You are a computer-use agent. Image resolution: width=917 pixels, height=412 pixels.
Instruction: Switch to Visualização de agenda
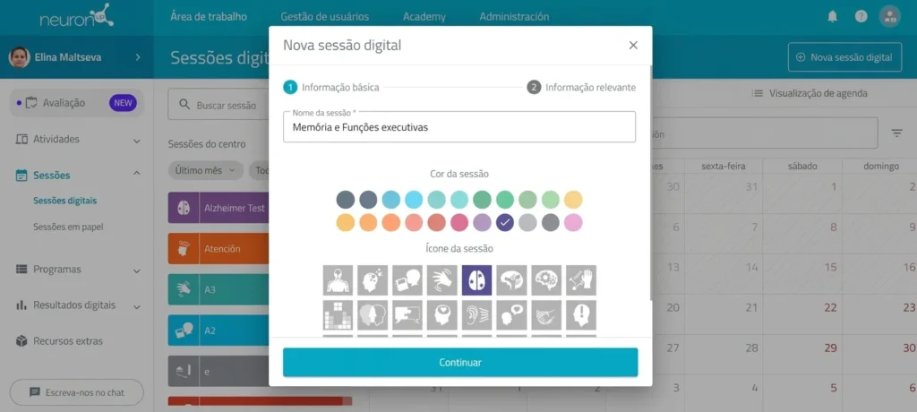click(810, 94)
